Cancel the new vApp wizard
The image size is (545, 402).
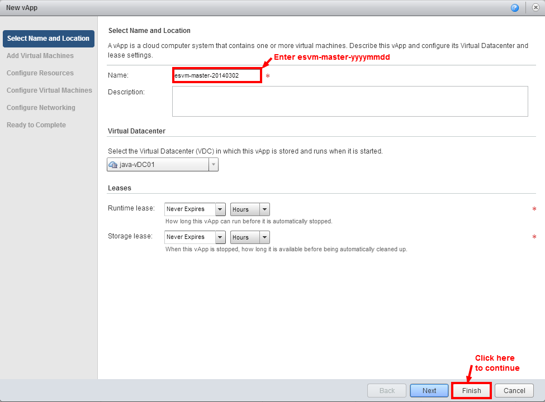(514, 391)
